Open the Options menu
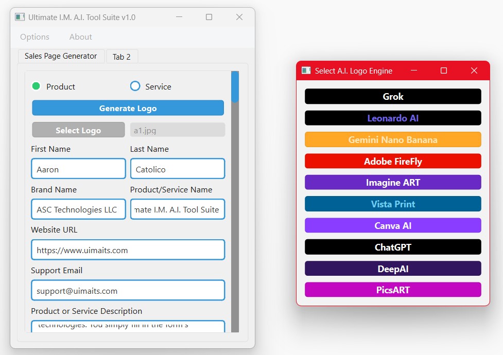This screenshot has height=355, width=503. 34,37
